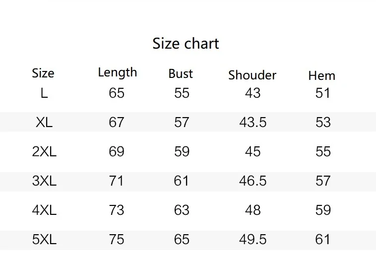The width and height of the screenshot is (376, 261).
Task: Click hem value 51 in L row
Action: click(322, 93)
